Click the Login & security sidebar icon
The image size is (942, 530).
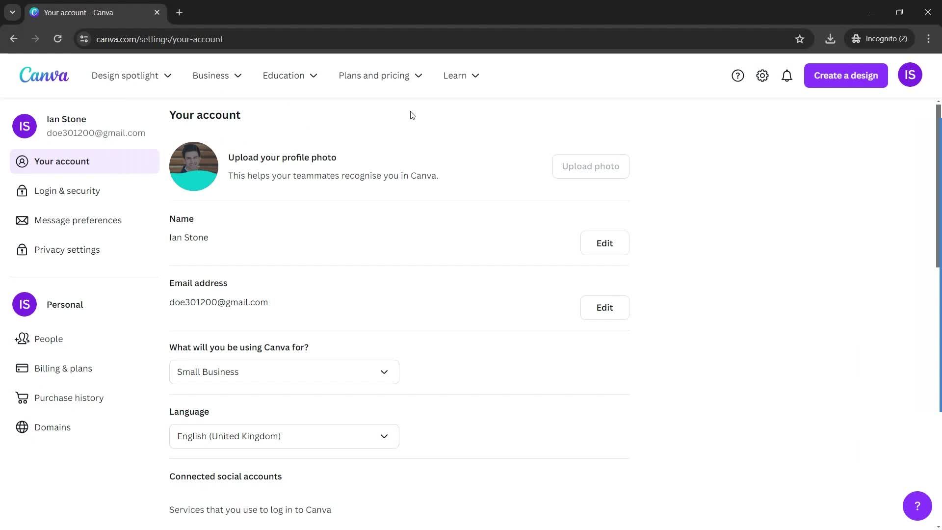point(23,190)
